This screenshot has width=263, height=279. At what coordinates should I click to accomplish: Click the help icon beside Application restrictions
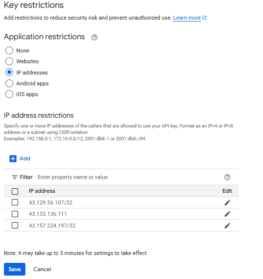pyautogui.click(x=94, y=37)
